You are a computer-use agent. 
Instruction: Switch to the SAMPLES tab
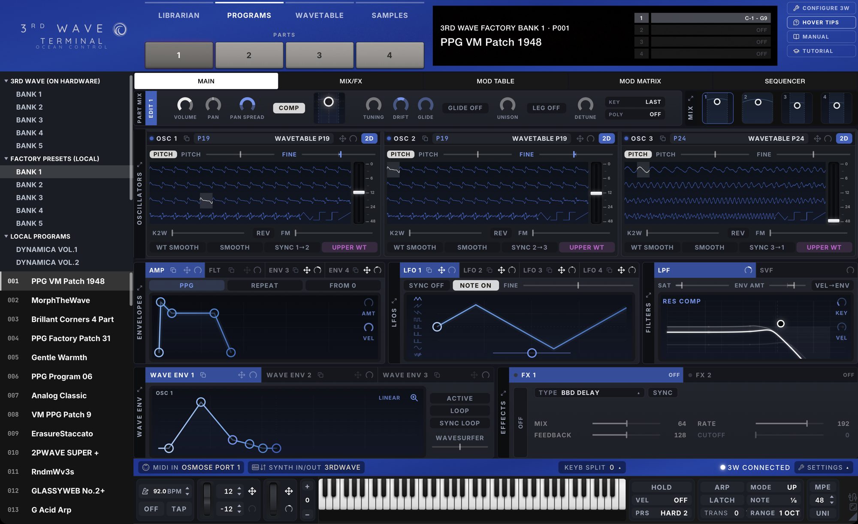[x=390, y=15]
